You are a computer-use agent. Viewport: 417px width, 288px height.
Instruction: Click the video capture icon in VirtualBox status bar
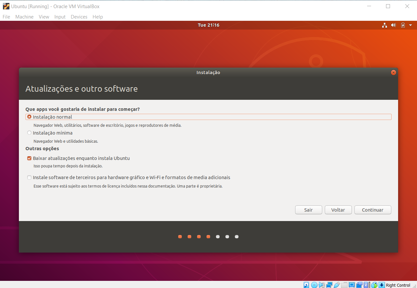359,285
